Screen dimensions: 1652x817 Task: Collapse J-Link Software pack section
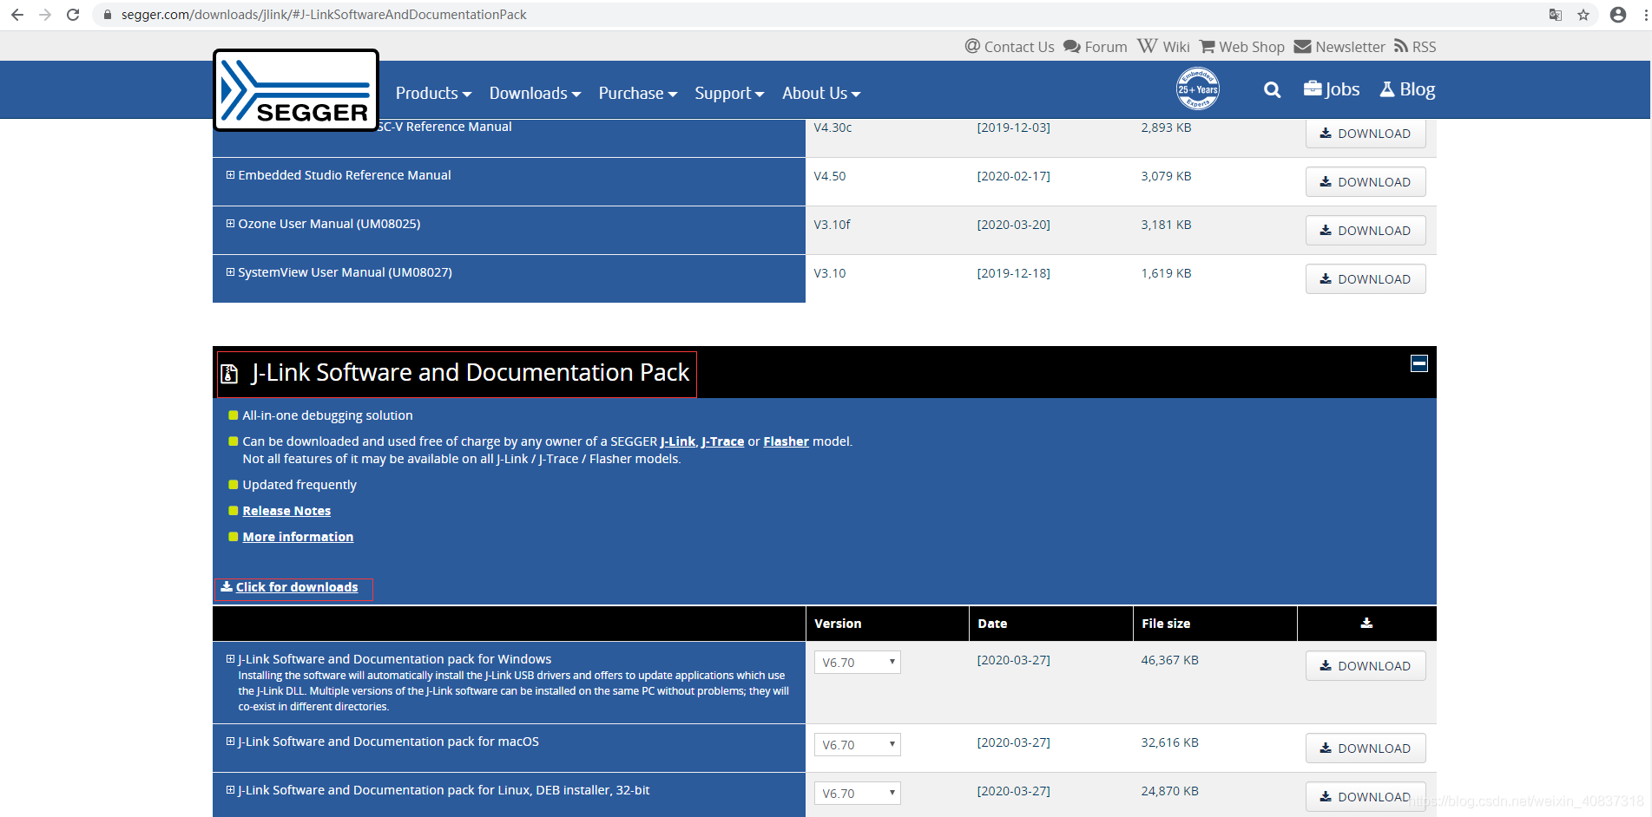click(1419, 363)
